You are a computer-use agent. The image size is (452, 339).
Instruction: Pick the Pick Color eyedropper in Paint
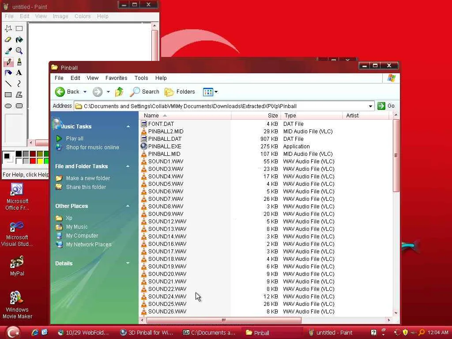8,51
